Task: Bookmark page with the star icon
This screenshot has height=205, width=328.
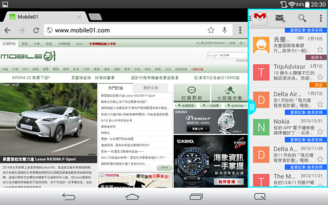Action: coord(211,30)
